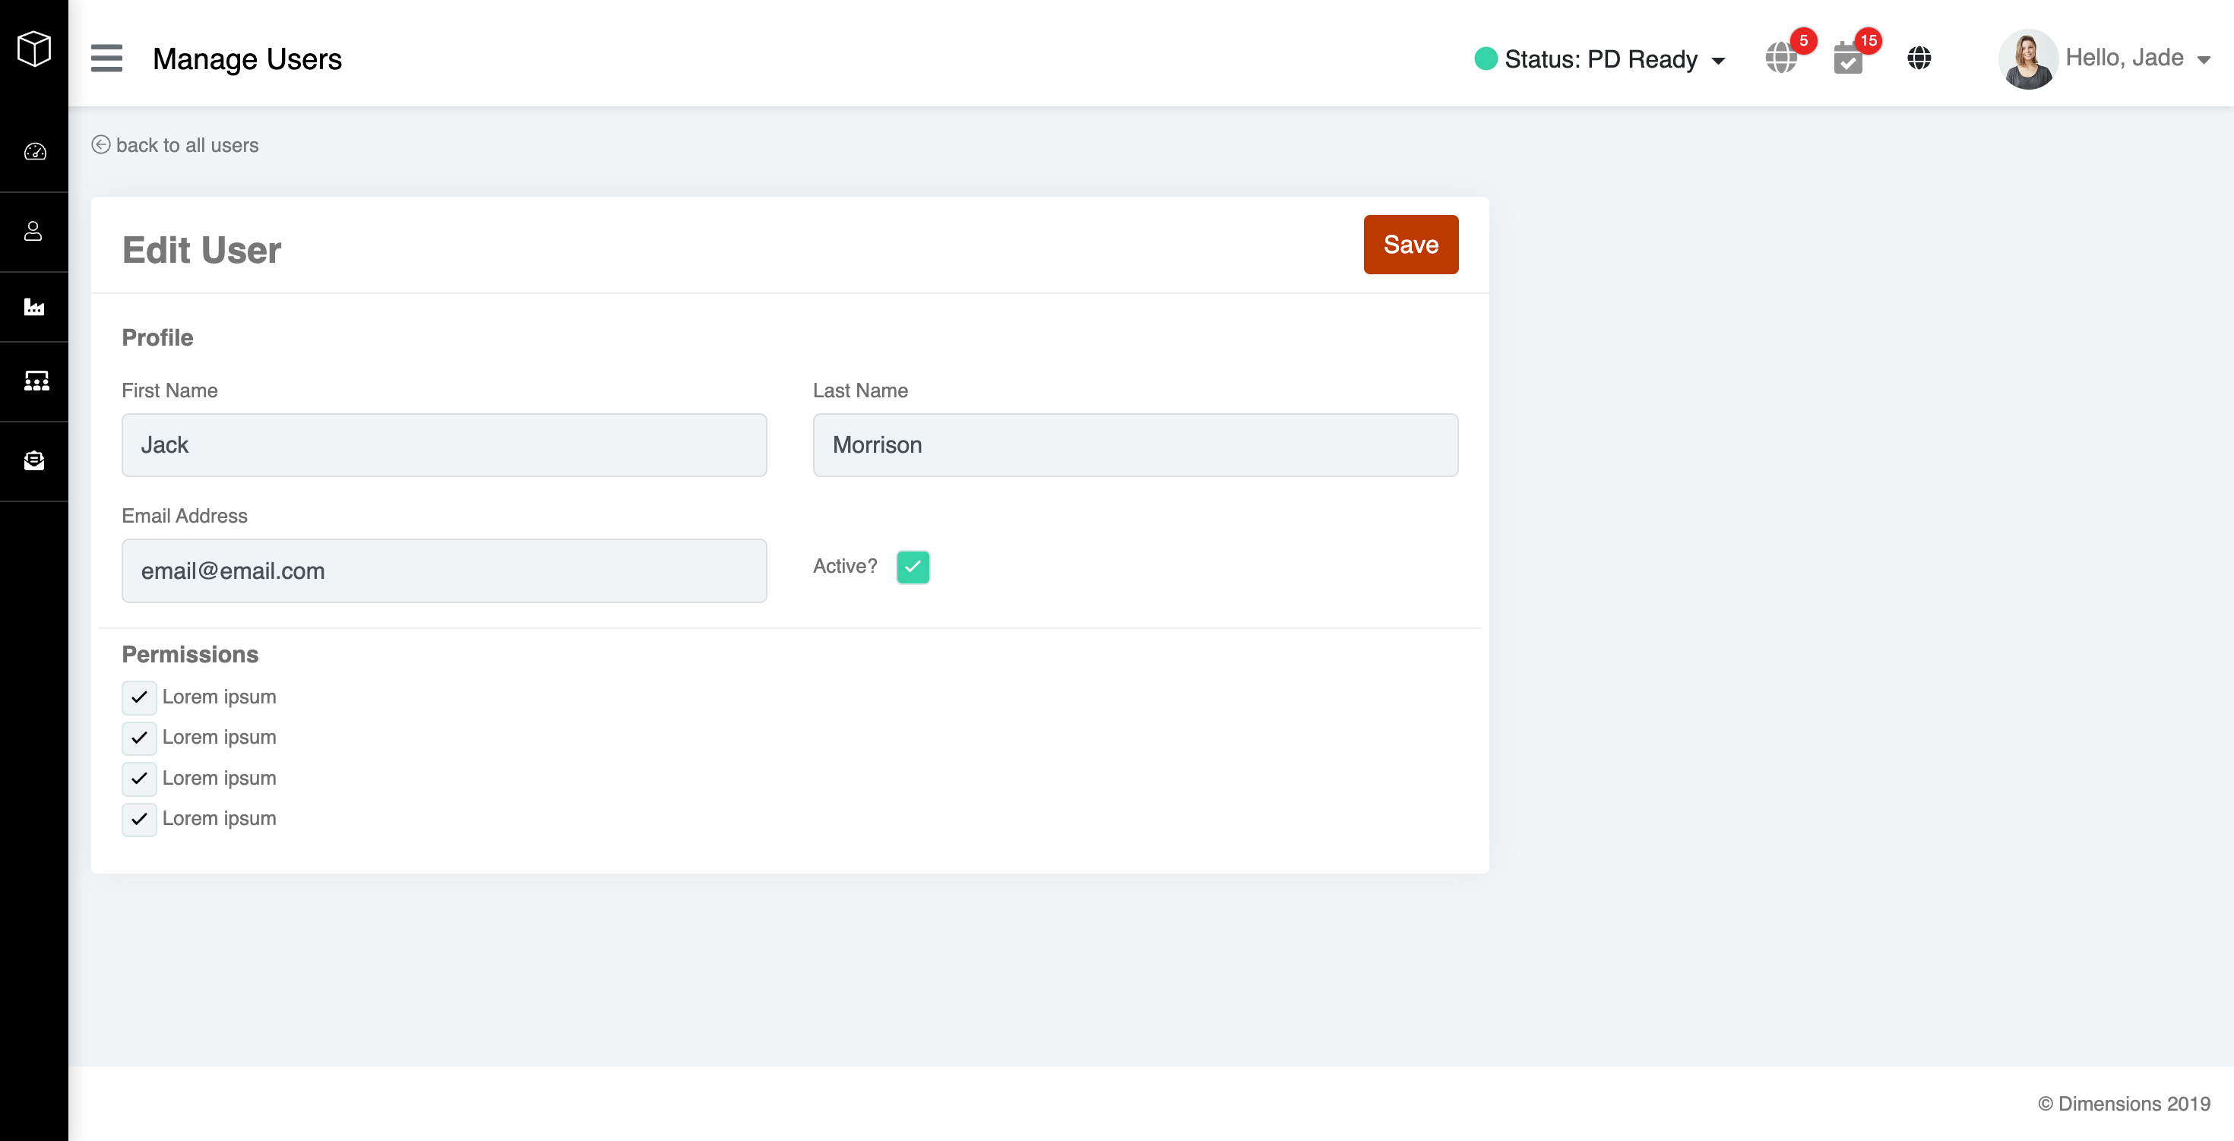Click the black globe language icon

(1919, 58)
